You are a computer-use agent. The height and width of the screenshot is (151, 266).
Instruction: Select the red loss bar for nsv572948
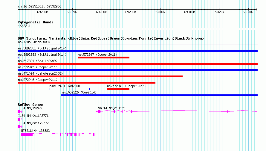click(118, 89)
